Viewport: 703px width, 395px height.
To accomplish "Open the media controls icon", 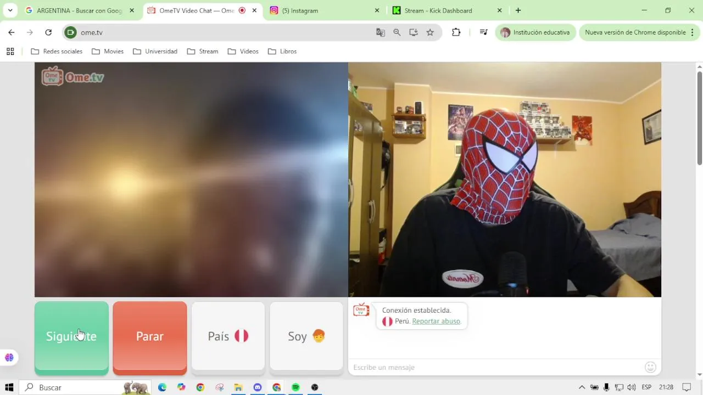I will 483,32.
